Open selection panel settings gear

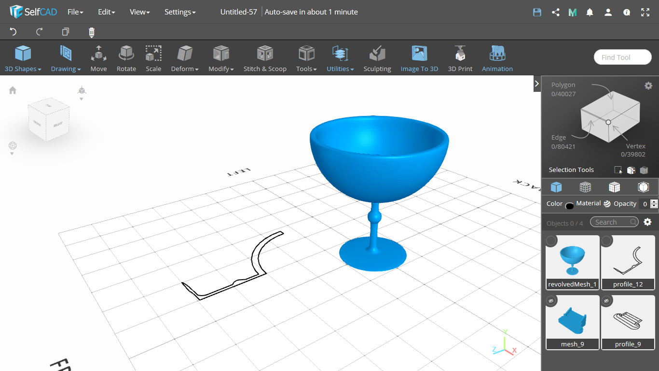(x=648, y=86)
